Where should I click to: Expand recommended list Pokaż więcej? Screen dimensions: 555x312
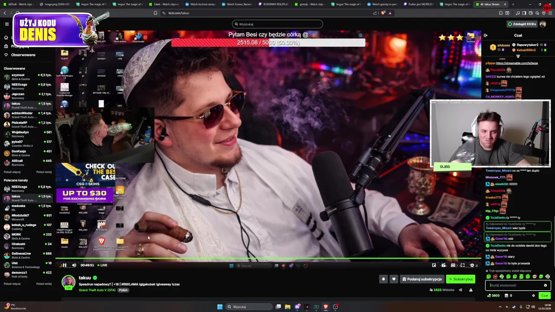coord(12,284)
